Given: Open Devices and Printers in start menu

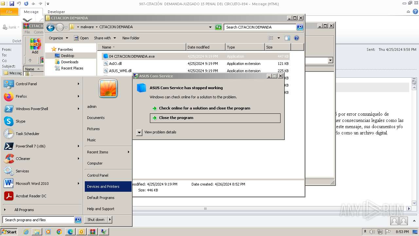Looking at the screenshot, I should tap(108, 187).
